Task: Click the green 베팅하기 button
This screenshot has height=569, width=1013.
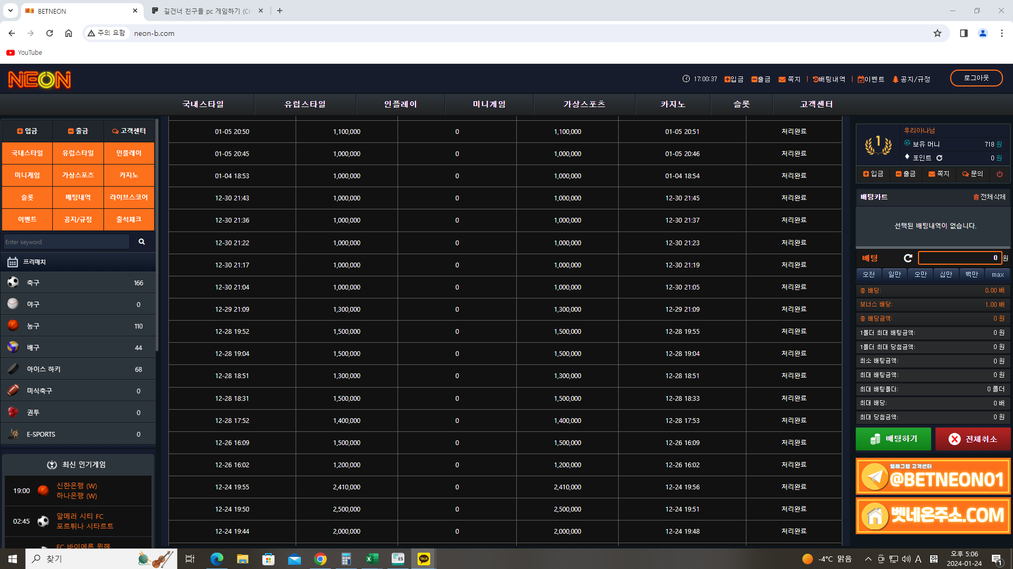Action: (x=893, y=439)
